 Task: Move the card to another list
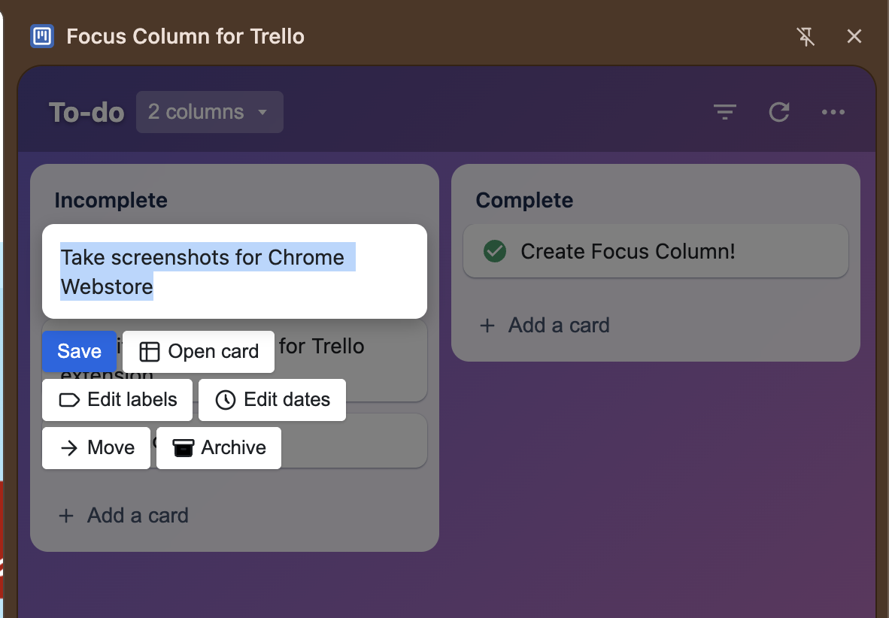[x=96, y=447]
